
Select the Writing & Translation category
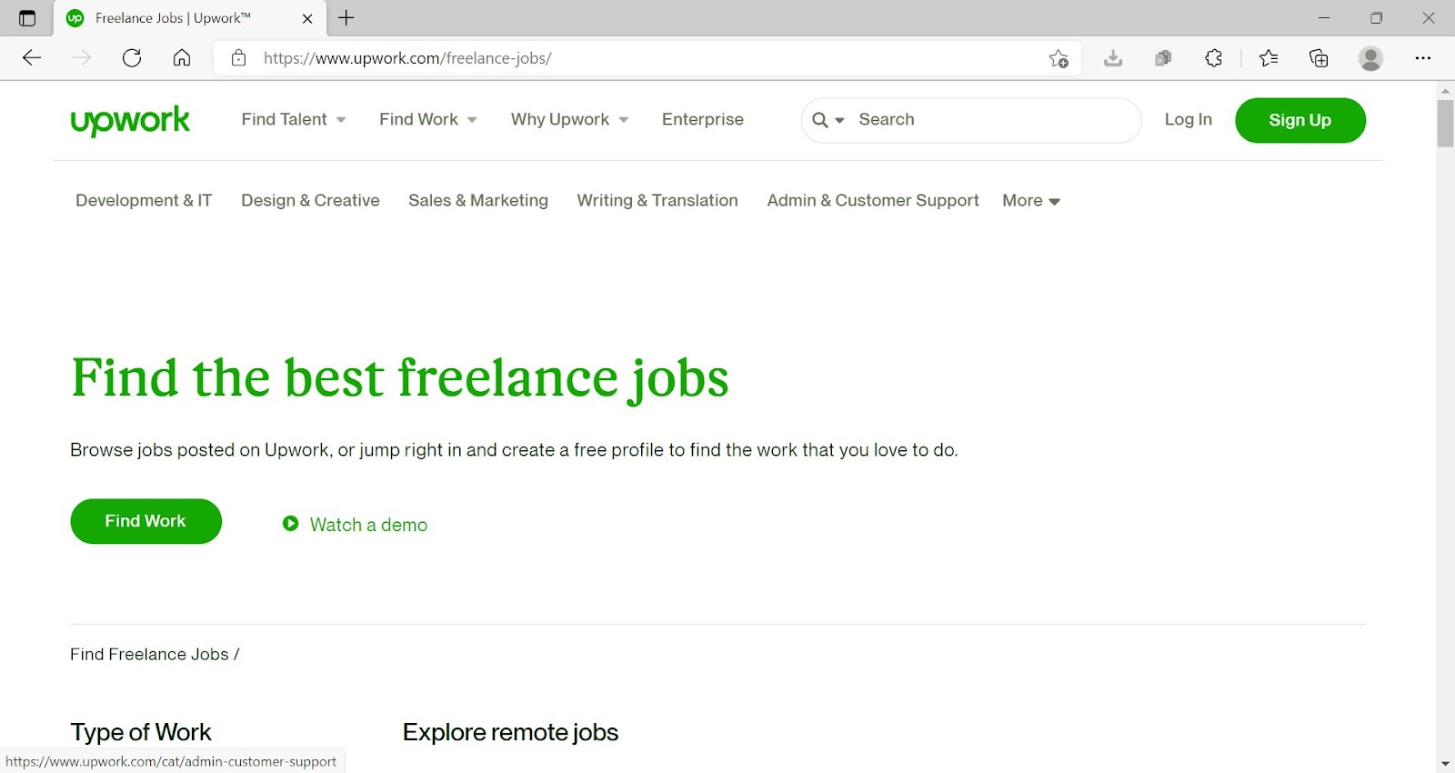point(657,200)
